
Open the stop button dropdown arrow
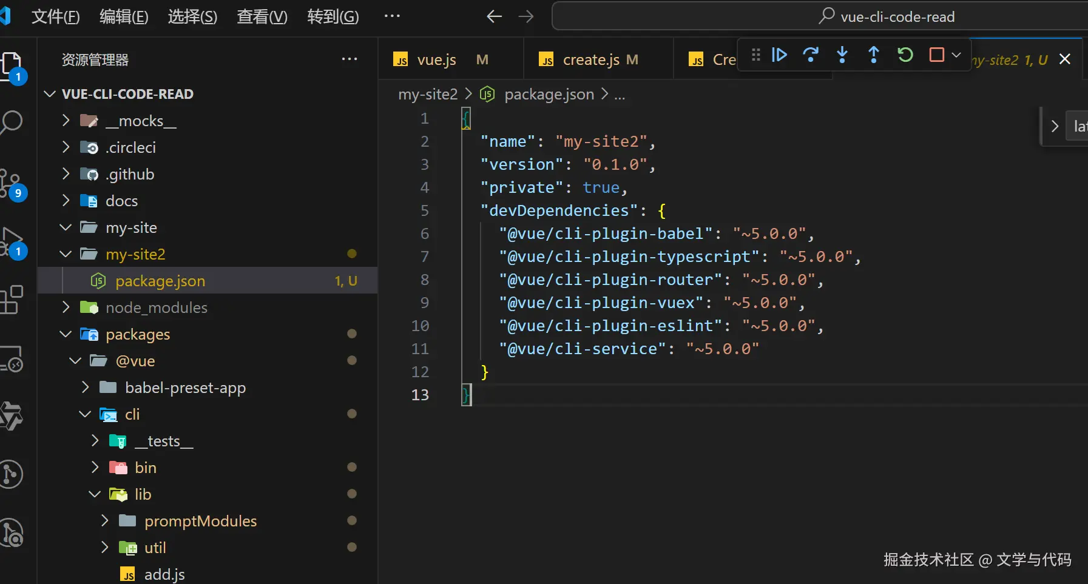956,55
